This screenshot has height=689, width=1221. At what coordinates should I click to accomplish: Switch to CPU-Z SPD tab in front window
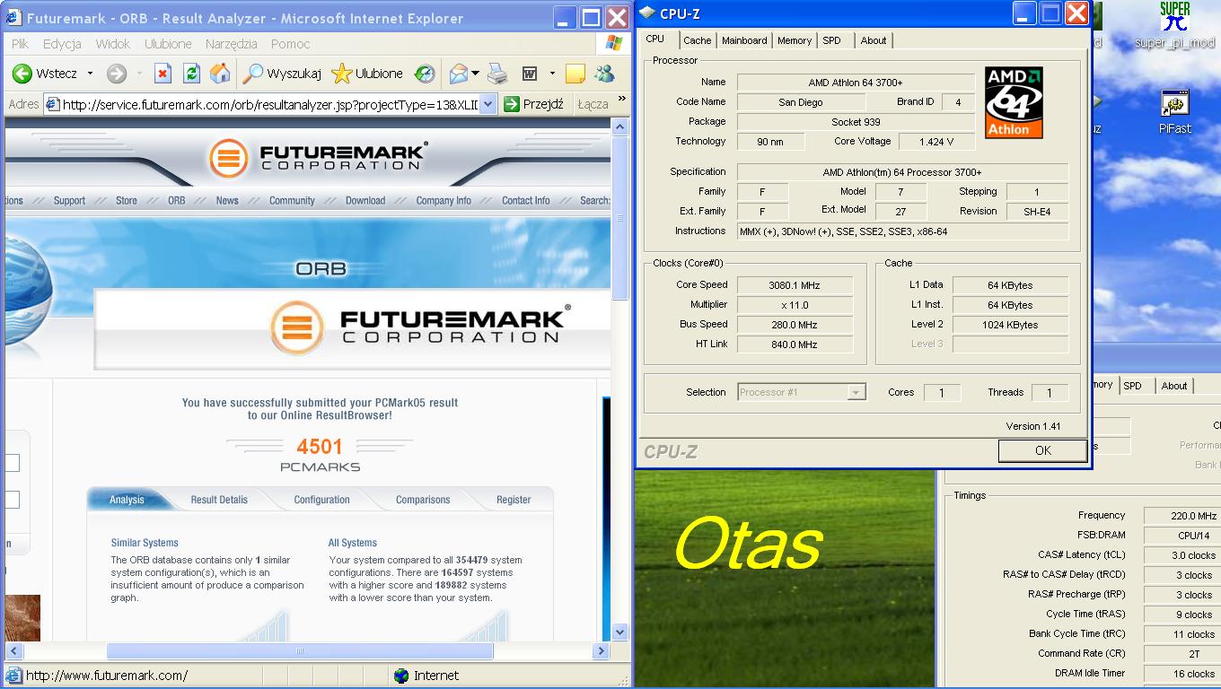coord(832,40)
